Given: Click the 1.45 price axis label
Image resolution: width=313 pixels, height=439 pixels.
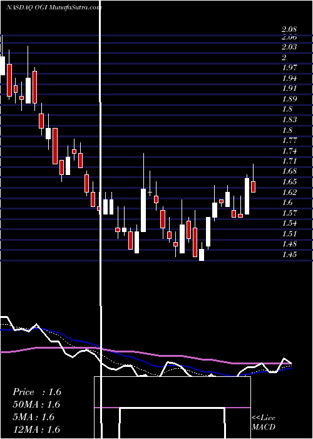Looking at the screenshot, I should (x=289, y=255).
